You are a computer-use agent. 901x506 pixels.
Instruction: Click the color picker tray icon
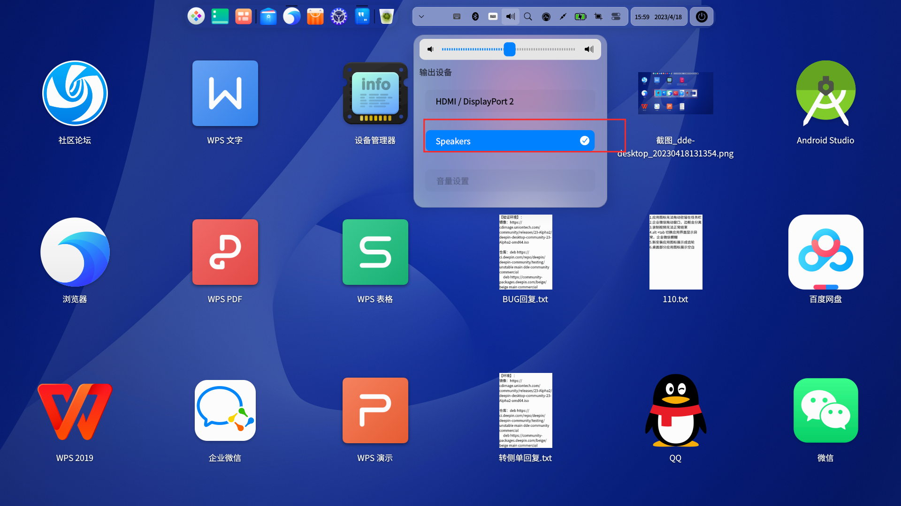coord(563,16)
